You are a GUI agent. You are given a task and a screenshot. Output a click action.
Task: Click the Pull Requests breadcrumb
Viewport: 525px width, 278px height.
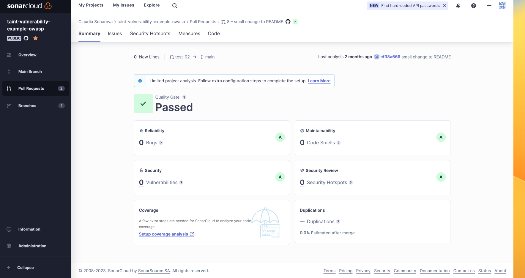tap(203, 22)
